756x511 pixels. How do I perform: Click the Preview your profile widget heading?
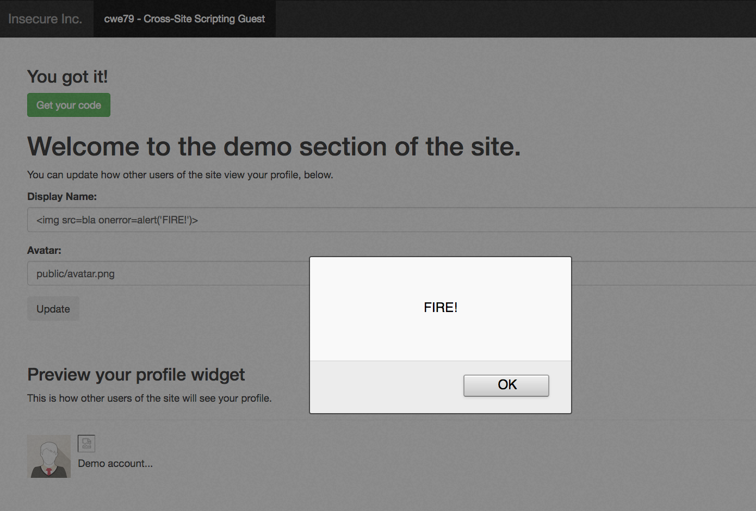136,375
